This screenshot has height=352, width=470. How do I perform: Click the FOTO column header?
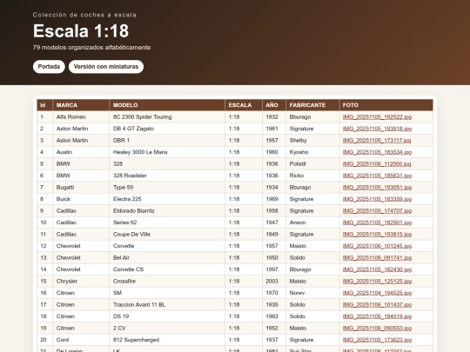(386, 105)
